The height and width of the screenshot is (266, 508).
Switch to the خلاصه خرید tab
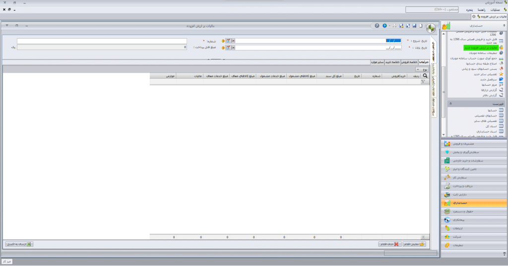(x=393, y=62)
